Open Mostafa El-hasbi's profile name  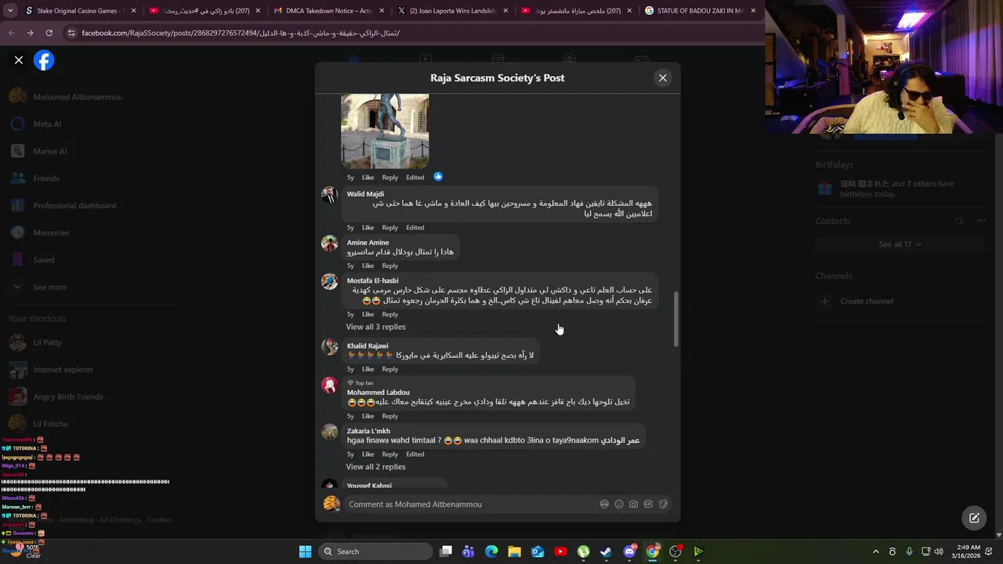372,280
